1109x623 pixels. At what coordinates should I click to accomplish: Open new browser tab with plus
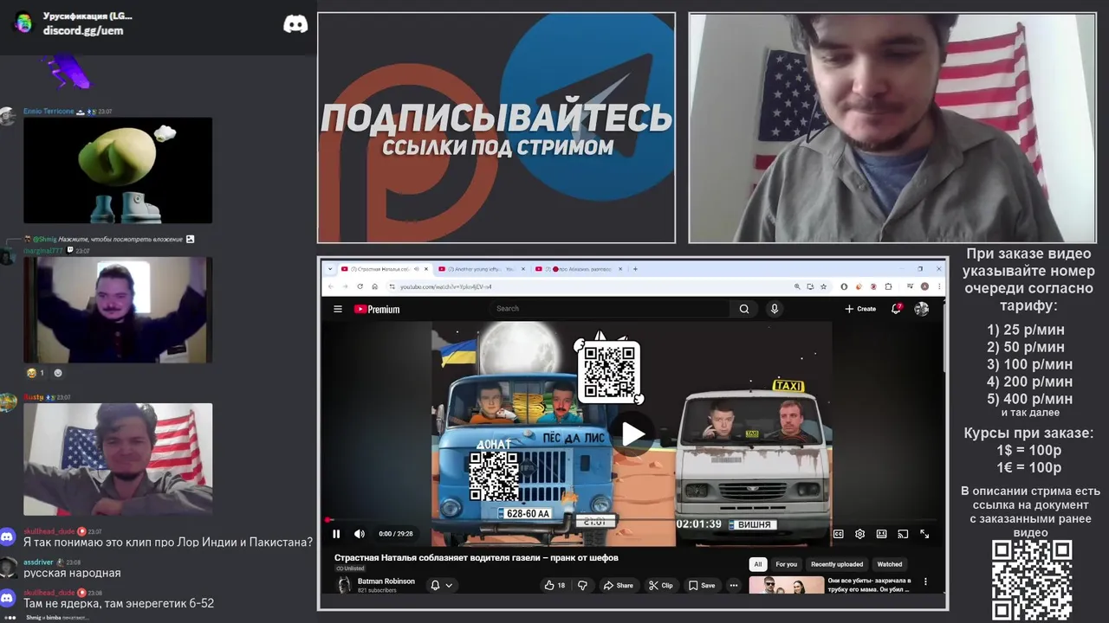(x=635, y=269)
